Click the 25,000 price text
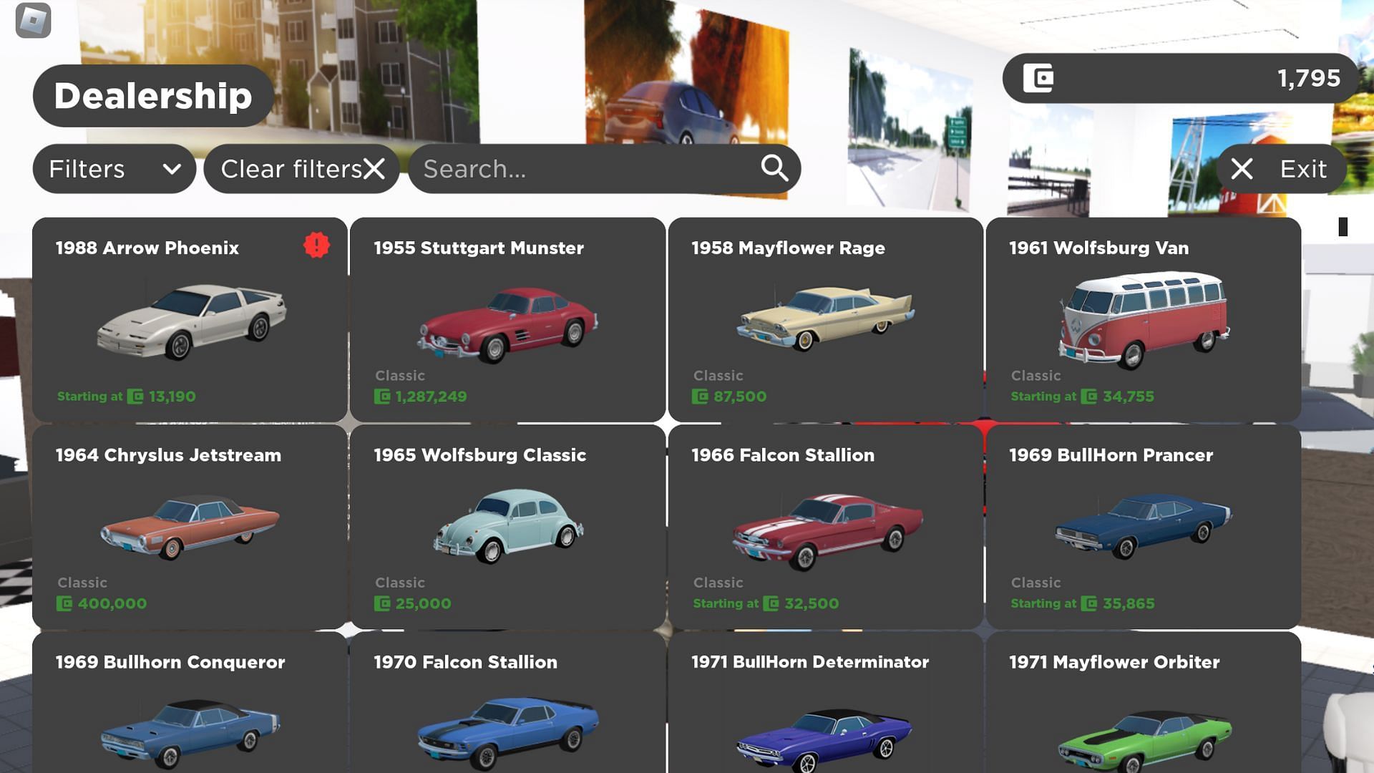1374x773 pixels. (423, 603)
